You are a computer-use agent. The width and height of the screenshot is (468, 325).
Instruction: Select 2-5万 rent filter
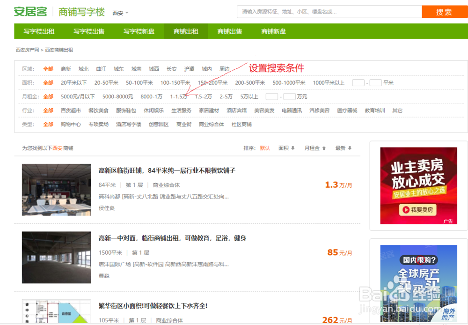click(226, 96)
